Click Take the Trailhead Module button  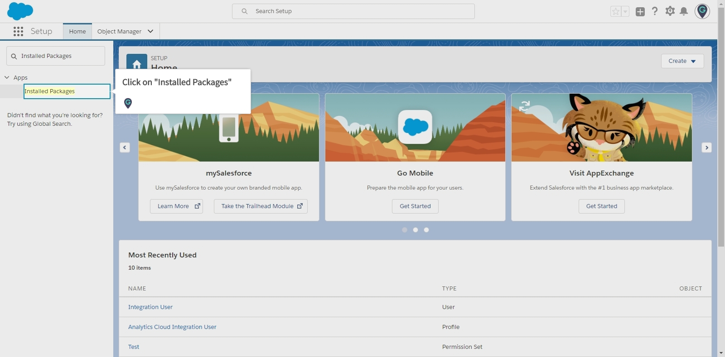tap(261, 206)
